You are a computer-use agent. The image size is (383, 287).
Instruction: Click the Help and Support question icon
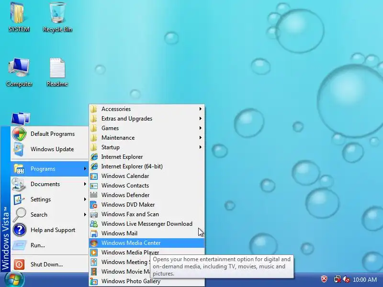click(20, 230)
